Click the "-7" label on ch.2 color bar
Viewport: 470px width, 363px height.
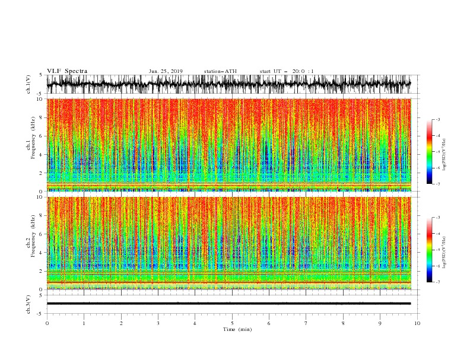438,282
